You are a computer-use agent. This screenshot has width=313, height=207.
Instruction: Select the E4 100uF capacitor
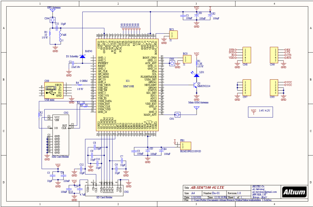coord(161,151)
